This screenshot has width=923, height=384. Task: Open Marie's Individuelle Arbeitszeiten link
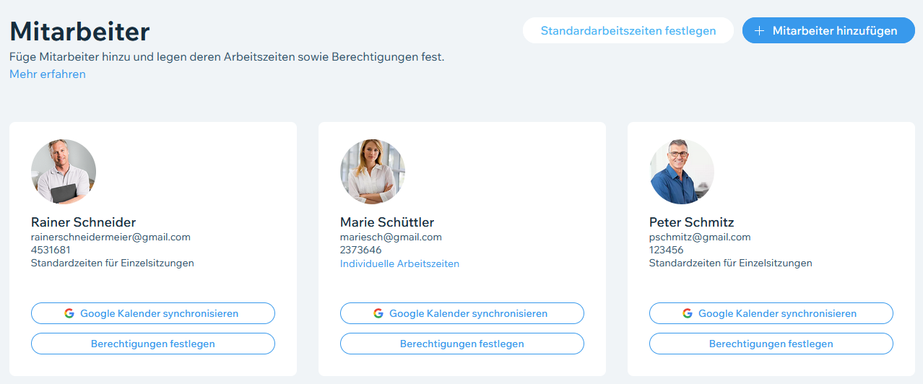pos(399,264)
